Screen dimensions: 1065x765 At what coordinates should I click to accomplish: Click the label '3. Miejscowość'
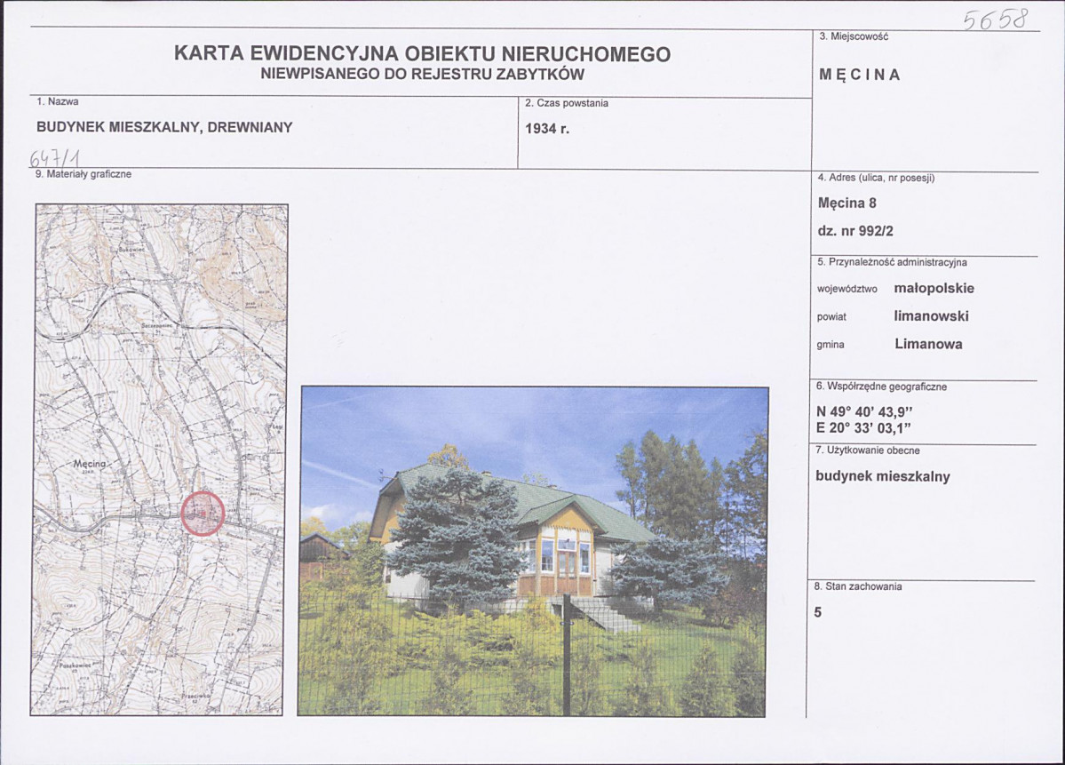click(854, 36)
